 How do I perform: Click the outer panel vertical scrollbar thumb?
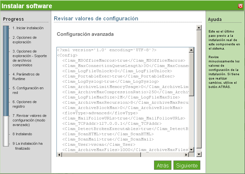point(199,89)
